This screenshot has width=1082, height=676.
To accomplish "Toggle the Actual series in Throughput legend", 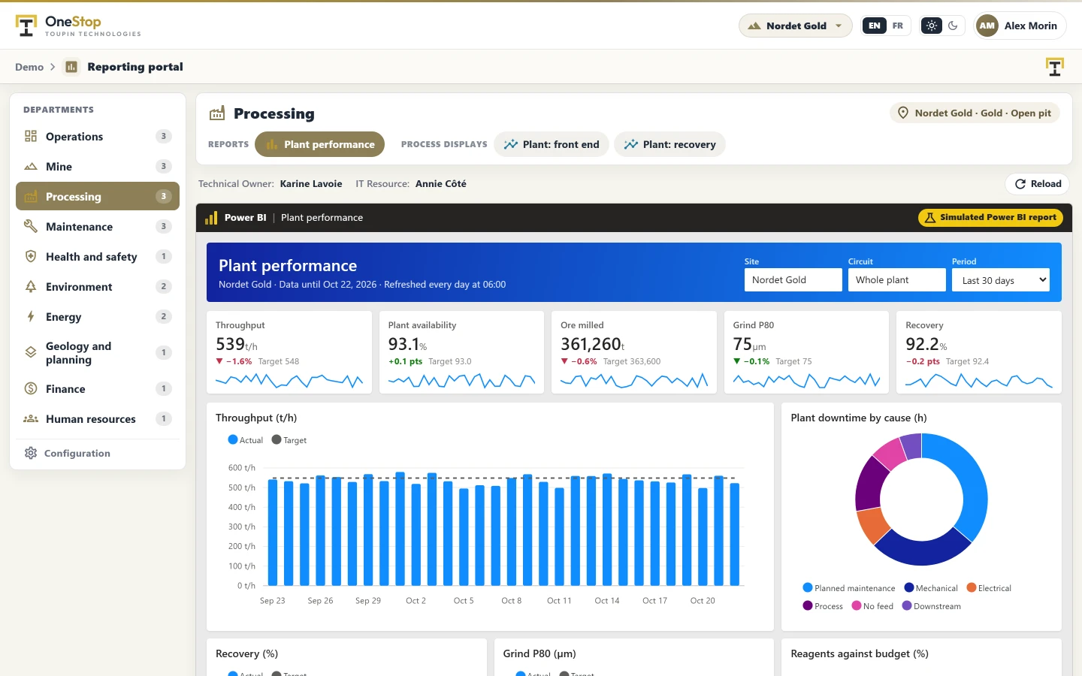I will coord(246,440).
